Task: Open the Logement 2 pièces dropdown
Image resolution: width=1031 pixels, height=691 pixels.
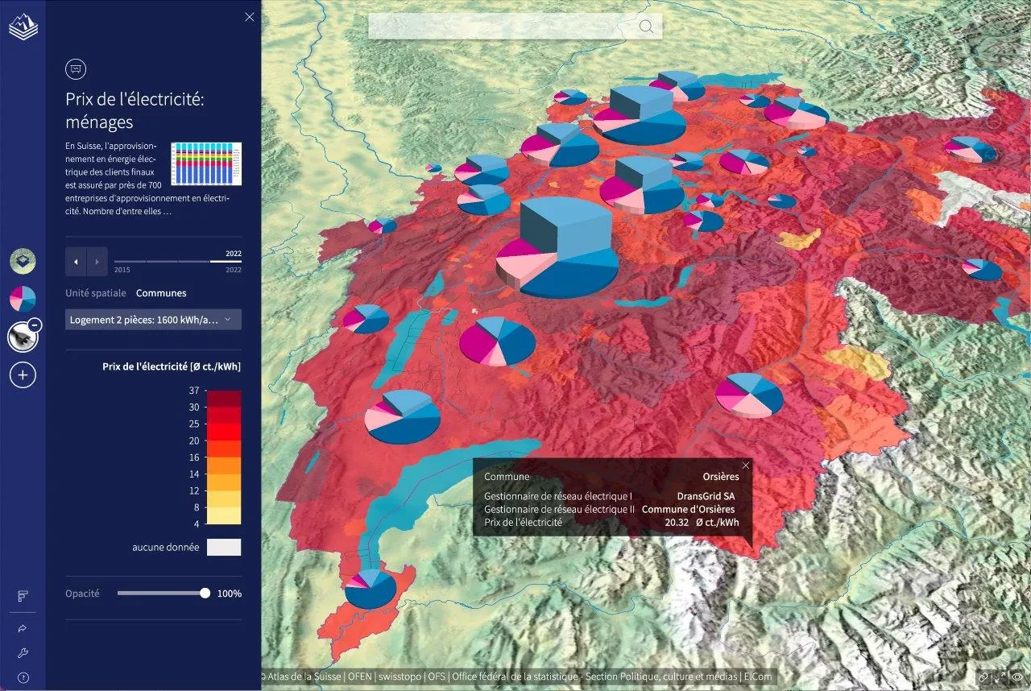Action: [x=153, y=319]
